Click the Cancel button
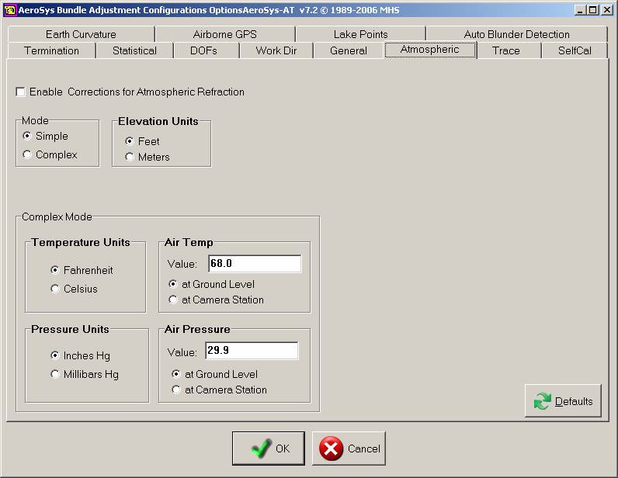This screenshot has height=478, width=618. tap(349, 449)
